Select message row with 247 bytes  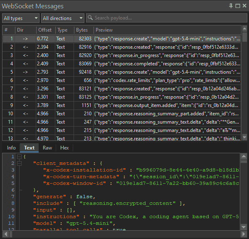[x=122, y=122]
